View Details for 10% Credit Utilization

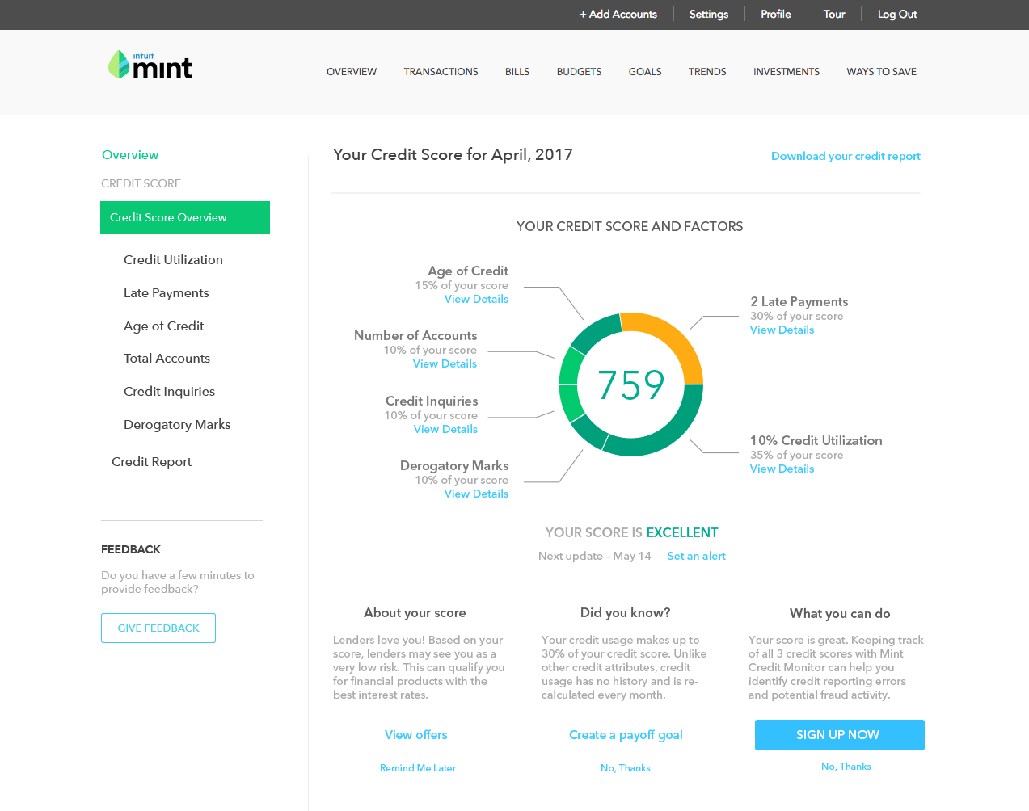click(782, 469)
